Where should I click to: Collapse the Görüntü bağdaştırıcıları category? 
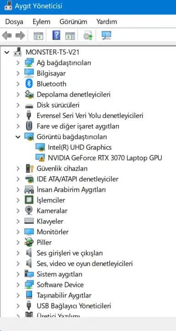click(18, 137)
